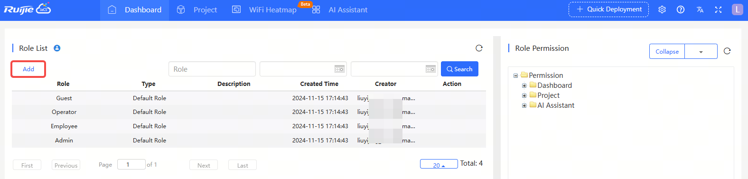The width and height of the screenshot is (748, 179).
Task: Open the language translation icon
Action: click(700, 9)
